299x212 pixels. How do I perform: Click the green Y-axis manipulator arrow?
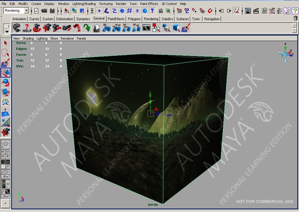150,94
